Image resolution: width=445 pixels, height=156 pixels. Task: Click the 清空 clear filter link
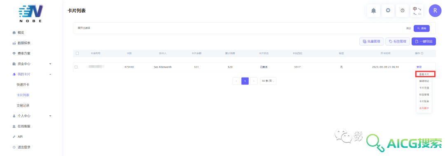408,29
